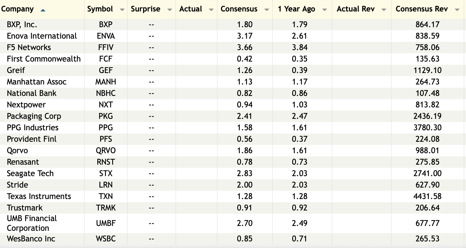The image size is (466, 248).
Task: Sort by Consensus Rev header text
Action: click(x=421, y=9)
